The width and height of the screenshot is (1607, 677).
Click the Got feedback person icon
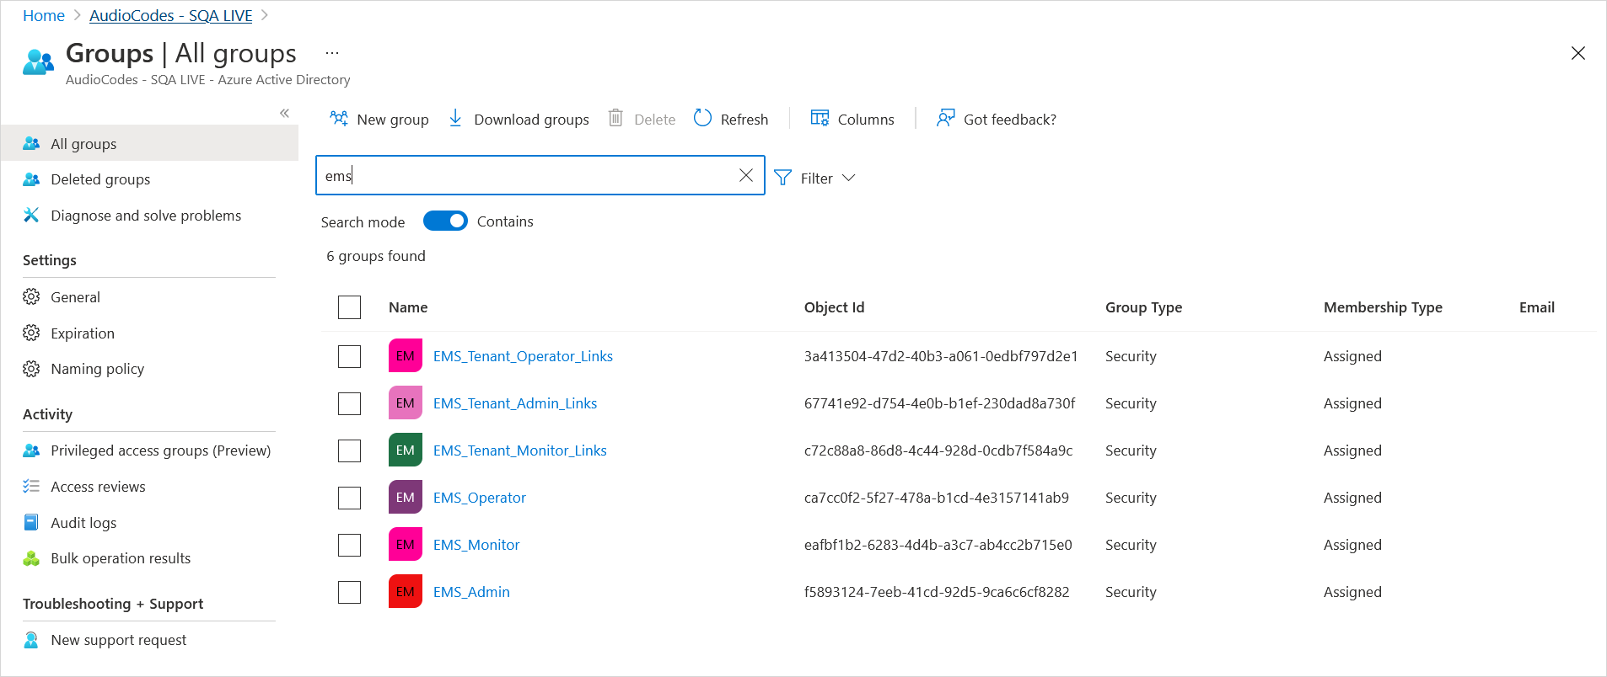945,118
